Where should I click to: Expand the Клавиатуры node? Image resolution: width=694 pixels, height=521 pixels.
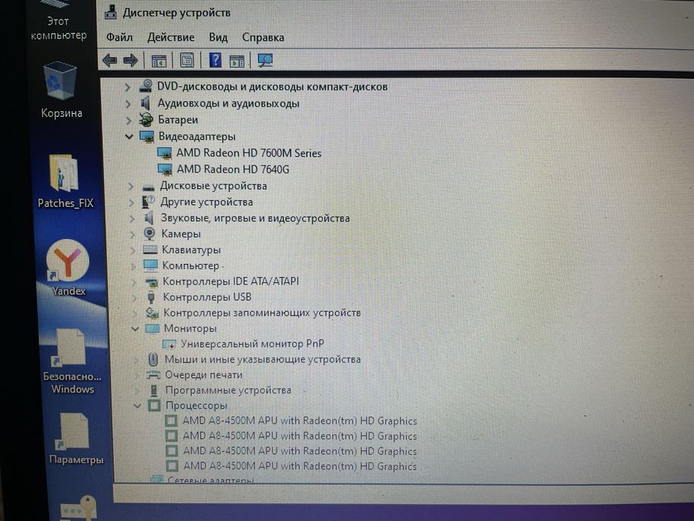point(133,251)
